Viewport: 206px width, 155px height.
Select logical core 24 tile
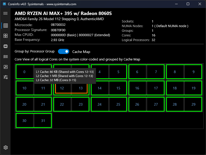[x=99, y=104]
